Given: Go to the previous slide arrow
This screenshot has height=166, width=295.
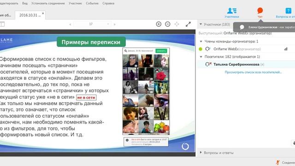Looking at the screenshot, I should point(70,24).
